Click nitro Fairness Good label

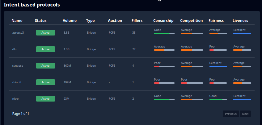tap(213, 96)
